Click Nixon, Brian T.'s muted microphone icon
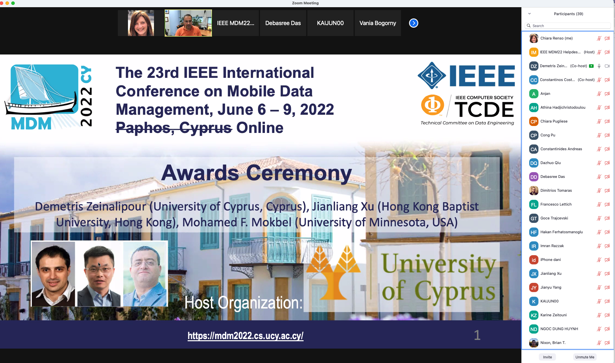Image resolution: width=615 pixels, height=363 pixels. coord(599,343)
